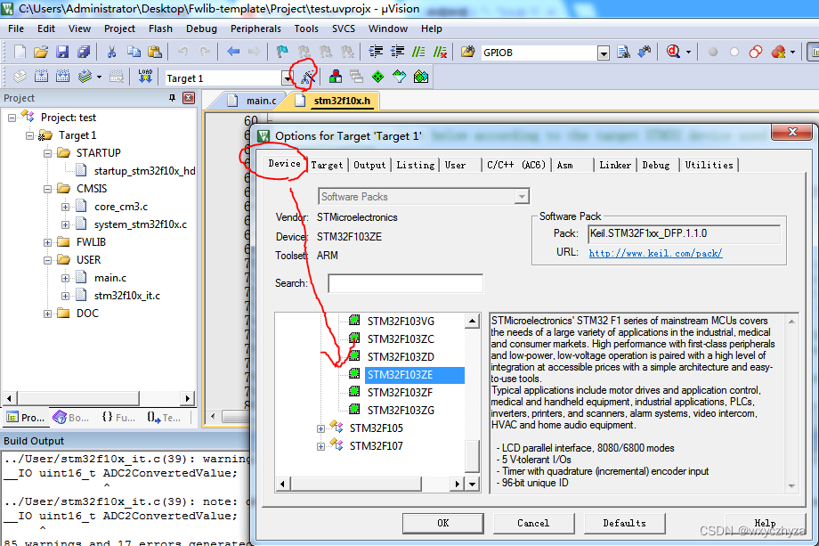Click Manage Project Items colored blocks icon
Image resolution: width=819 pixels, height=546 pixels.
point(336,77)
